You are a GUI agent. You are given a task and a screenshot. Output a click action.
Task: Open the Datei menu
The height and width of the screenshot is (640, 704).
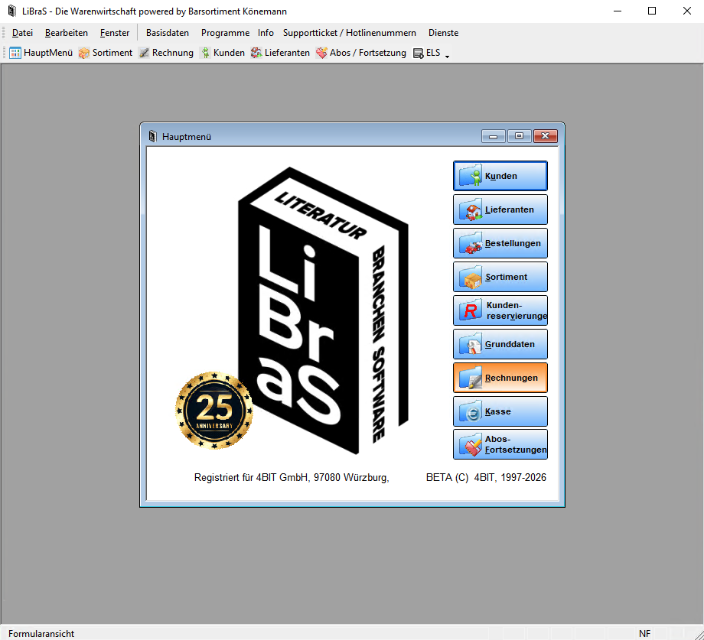point(23,33)
